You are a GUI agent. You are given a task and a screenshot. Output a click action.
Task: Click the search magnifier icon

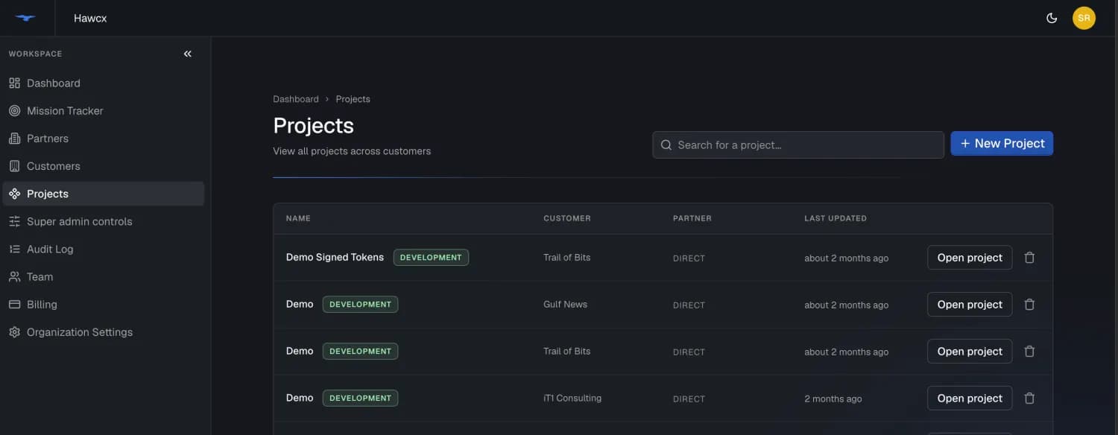coord(666,145)
